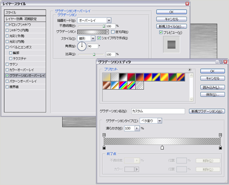
Task: Click 読み込み(L)... button
Action: pyautogui.click(x=213, y=87)
